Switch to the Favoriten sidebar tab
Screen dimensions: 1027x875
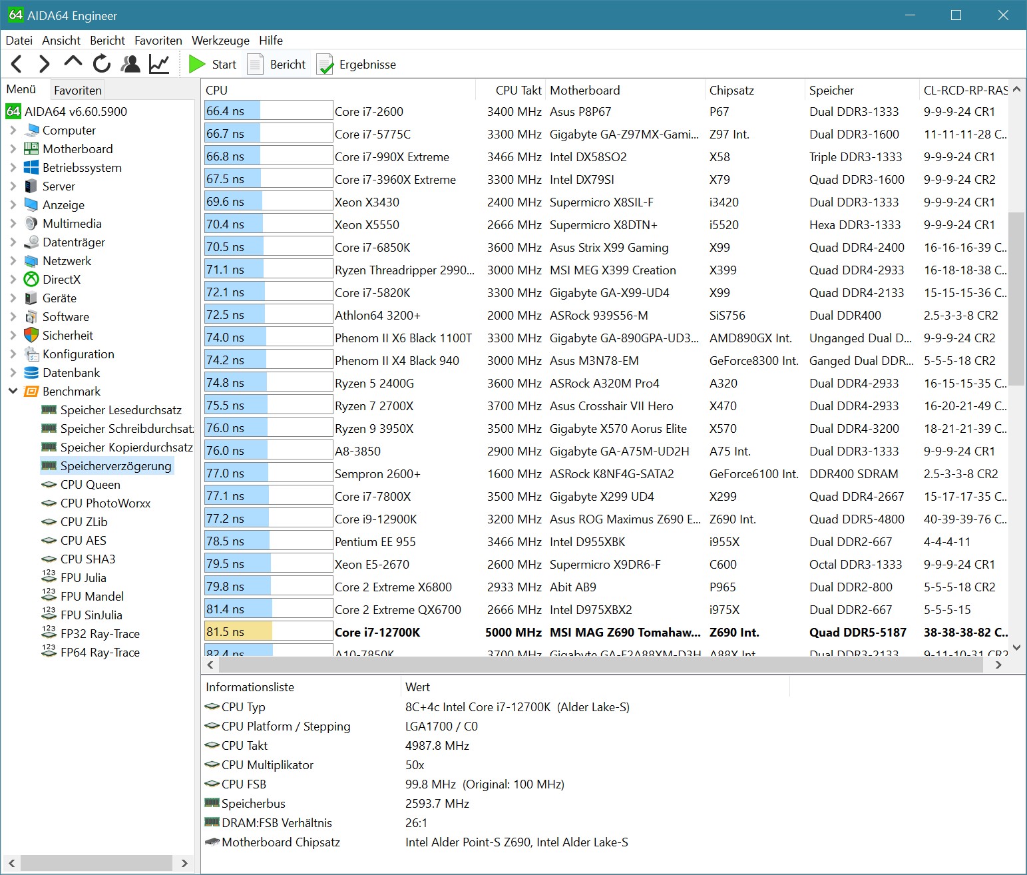(x=78, y=90)
